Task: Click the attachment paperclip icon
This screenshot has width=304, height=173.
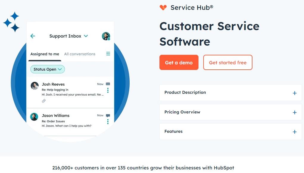Action: (44, 101)
